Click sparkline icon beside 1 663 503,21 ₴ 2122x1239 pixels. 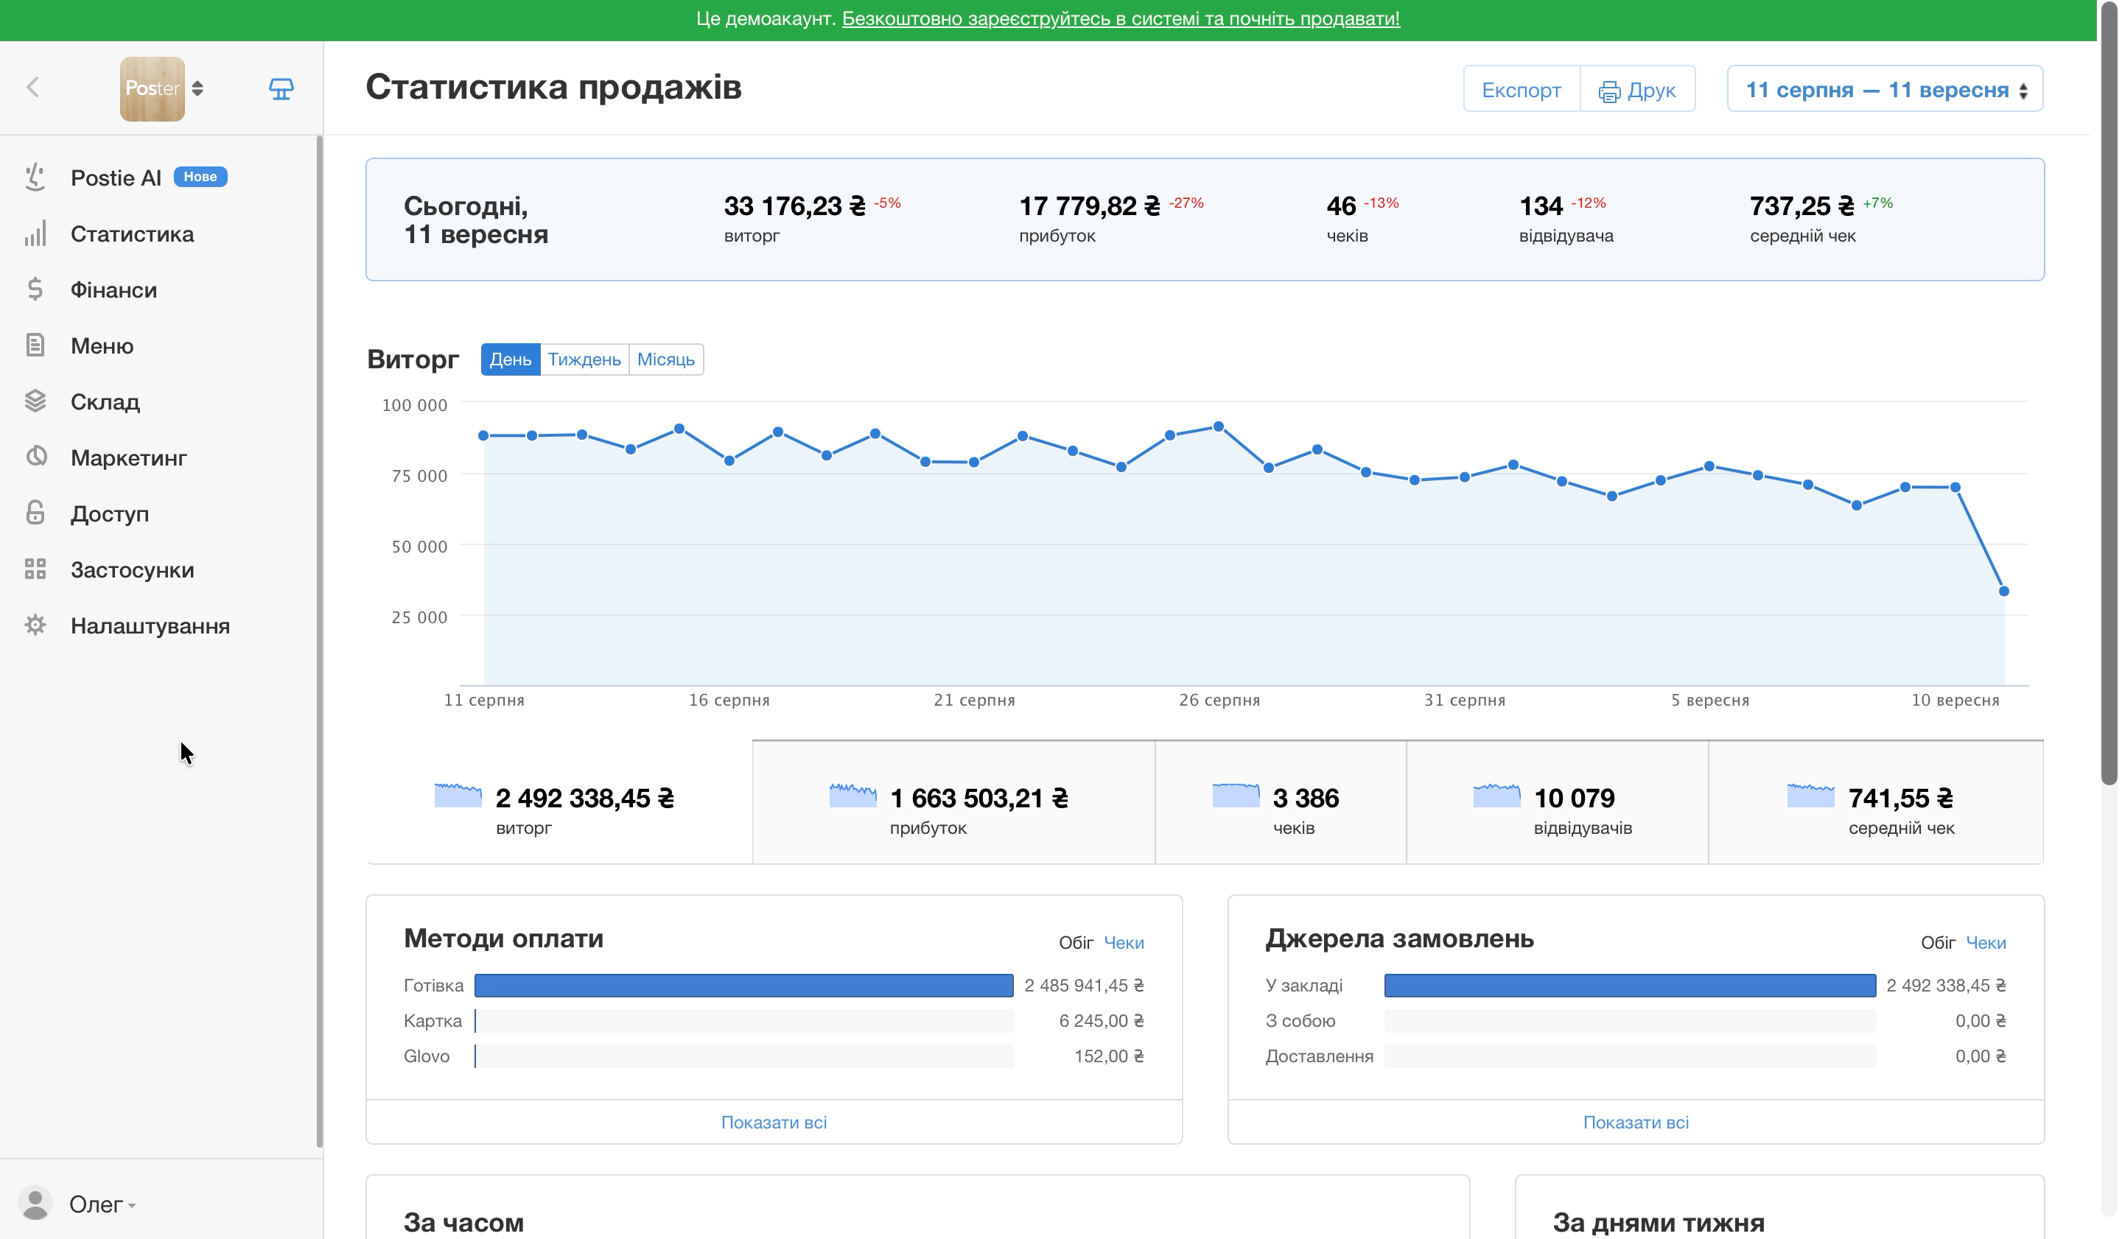click(853, 796)
